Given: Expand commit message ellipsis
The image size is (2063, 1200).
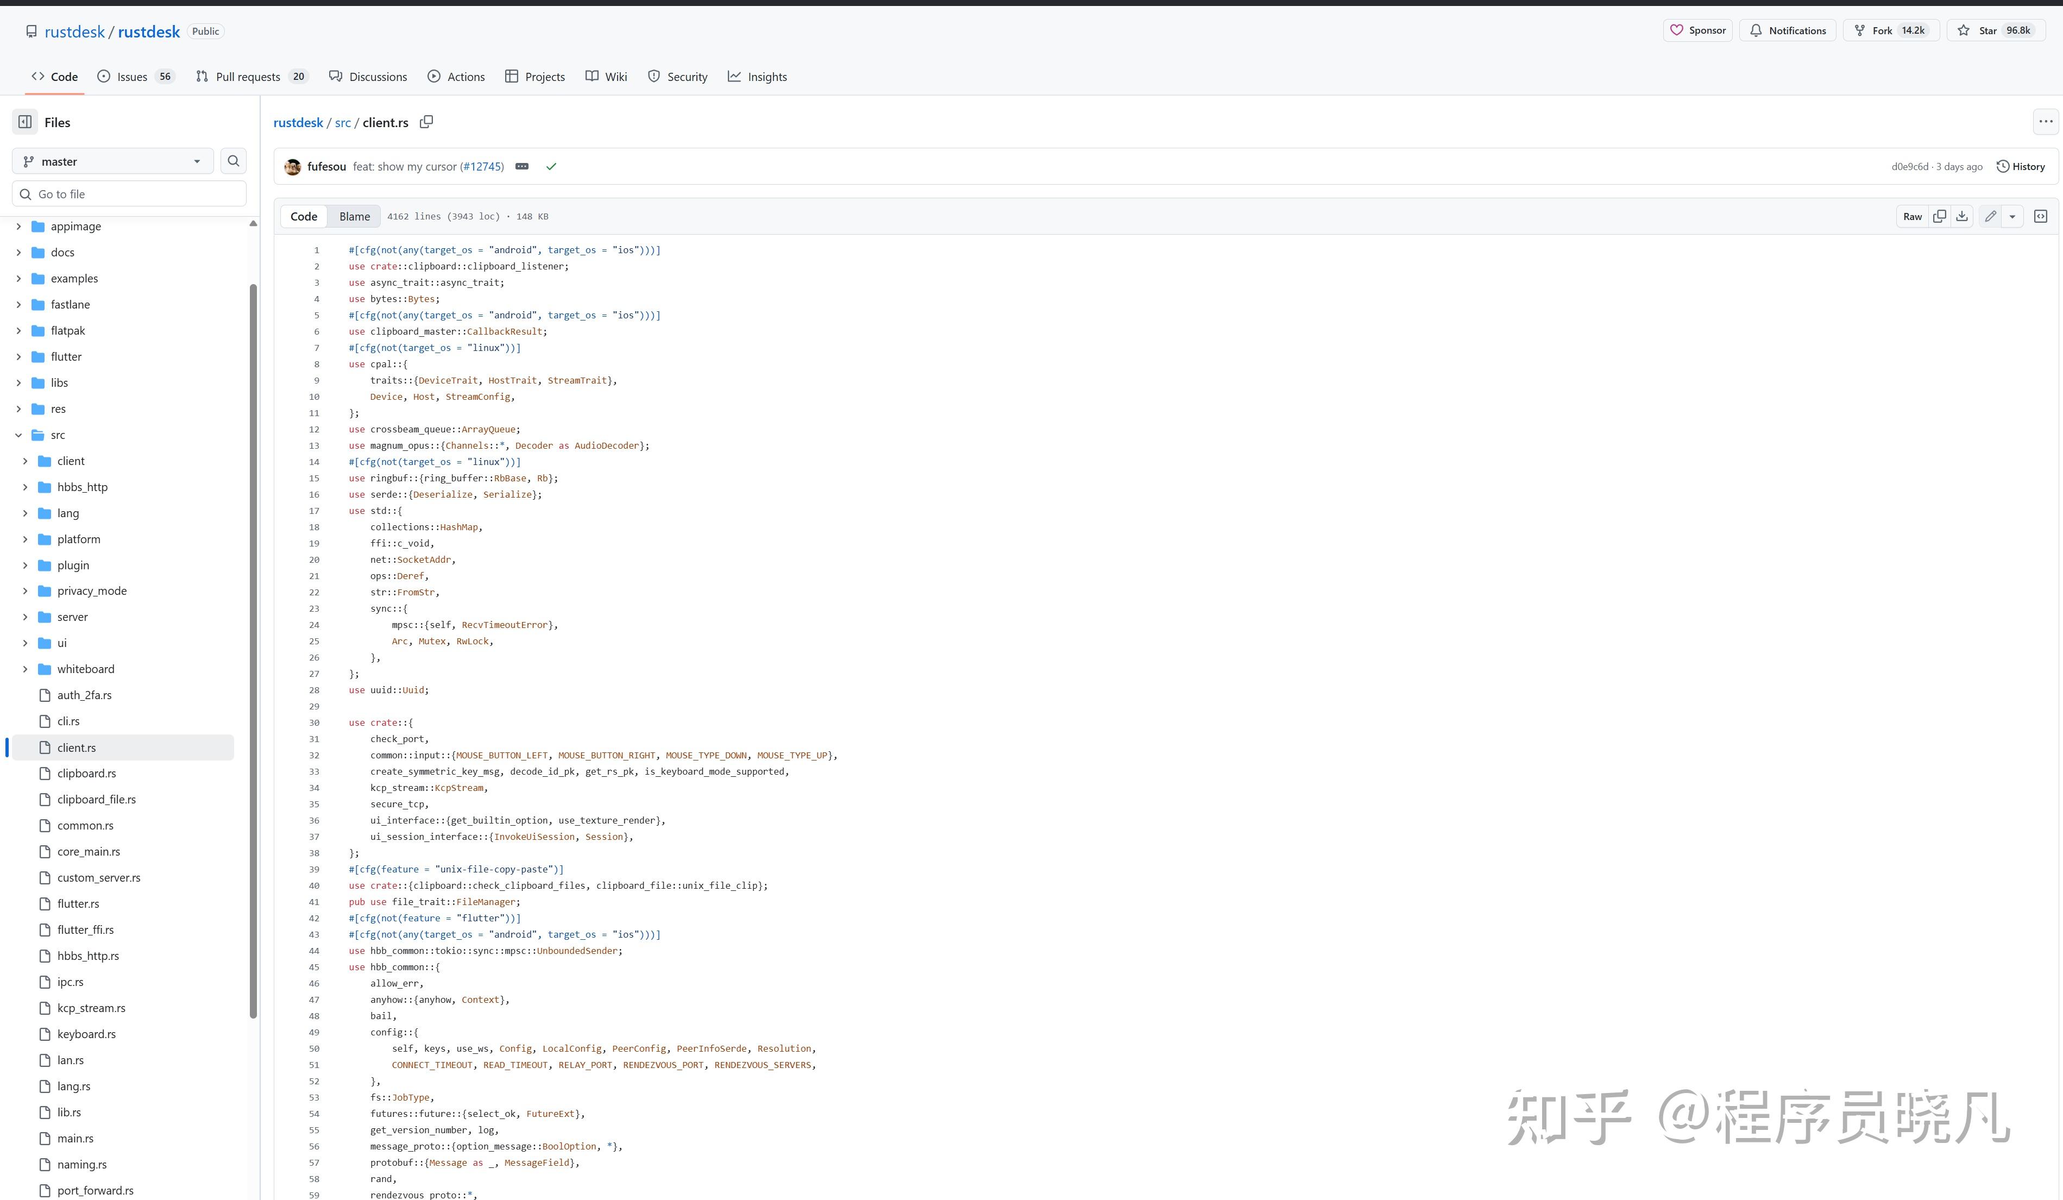Looking at the screenshot, I should 521,166.
